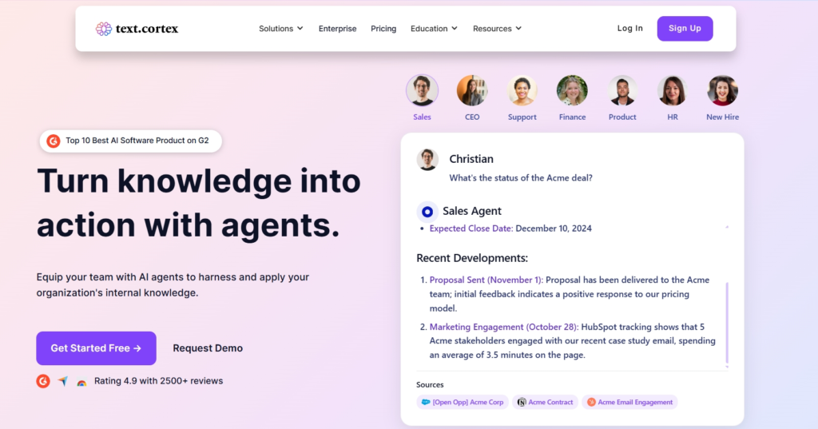This screenshot has width=818, height=429.
Task: Click the Education chevron arrow
Action: [x=455, y=29]
